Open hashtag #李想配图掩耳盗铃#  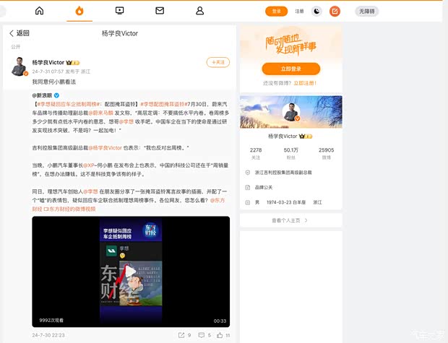[164, 104]
